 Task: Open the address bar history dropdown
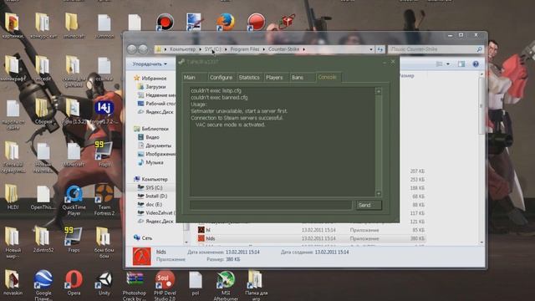point(371,49)
